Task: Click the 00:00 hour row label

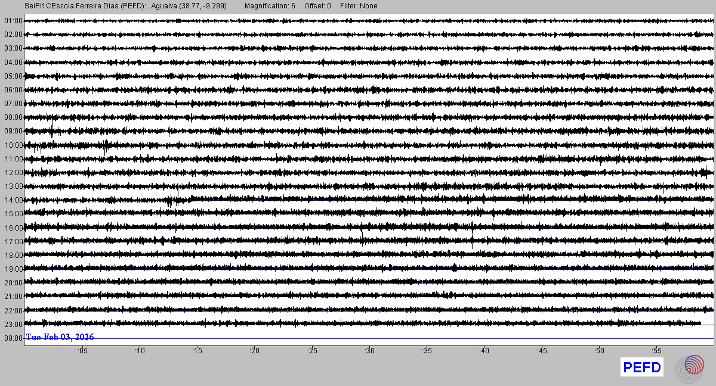Action: coord(13,338)
